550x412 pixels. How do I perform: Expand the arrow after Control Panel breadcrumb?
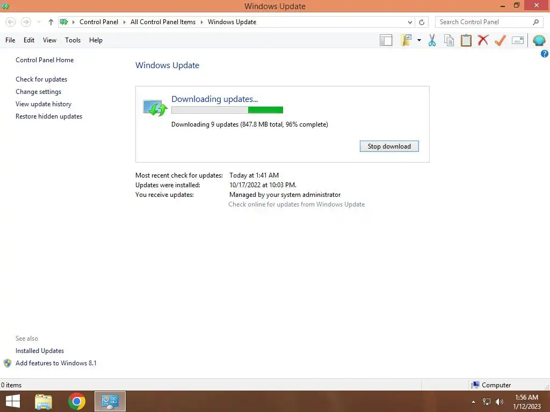coord(124,22)
